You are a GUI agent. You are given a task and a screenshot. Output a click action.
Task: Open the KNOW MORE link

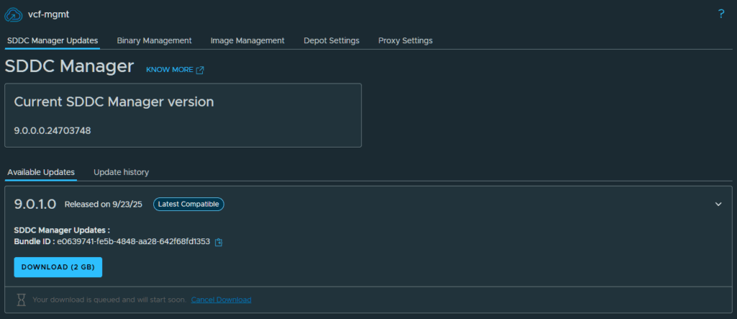click(x=170, y=70)
